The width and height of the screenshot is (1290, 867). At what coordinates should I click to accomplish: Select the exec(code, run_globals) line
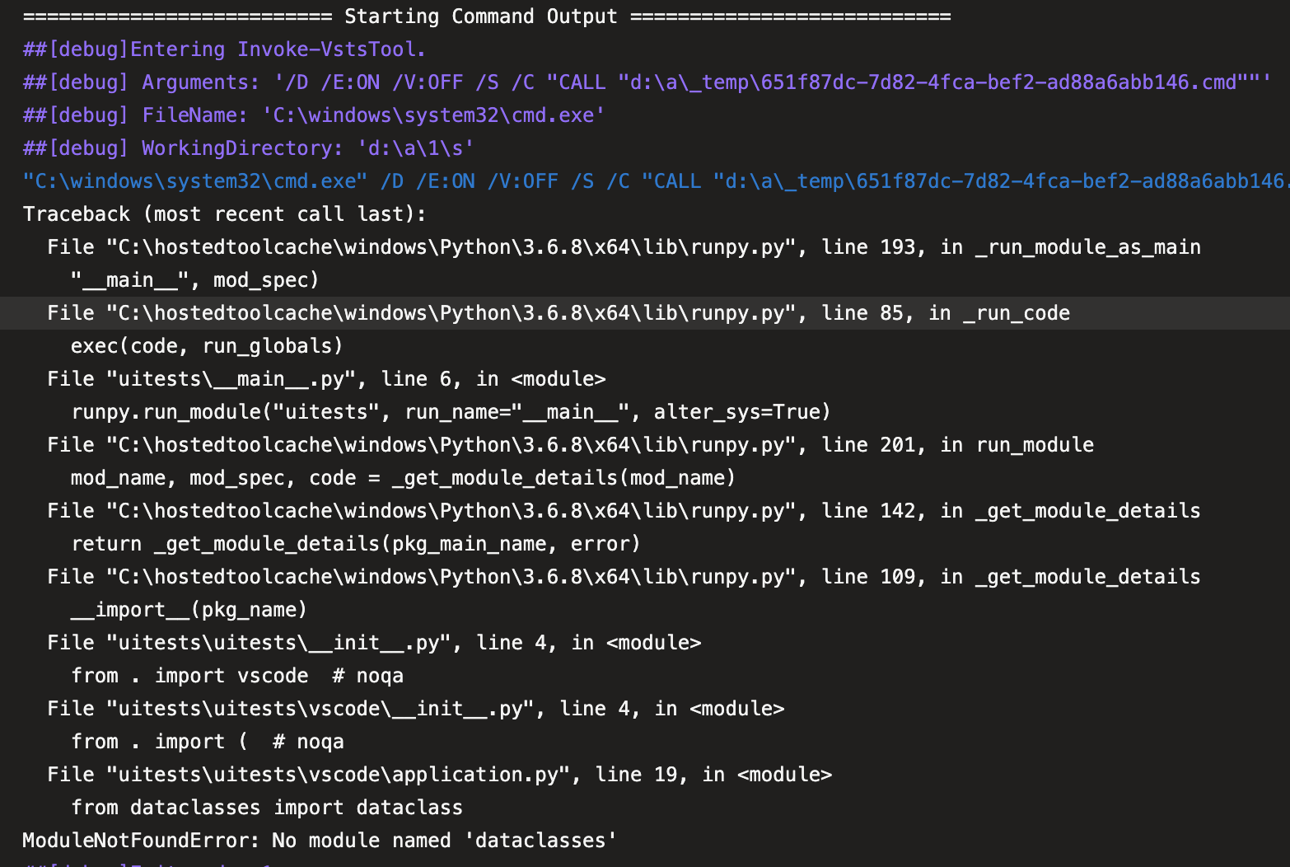[206, 345]
